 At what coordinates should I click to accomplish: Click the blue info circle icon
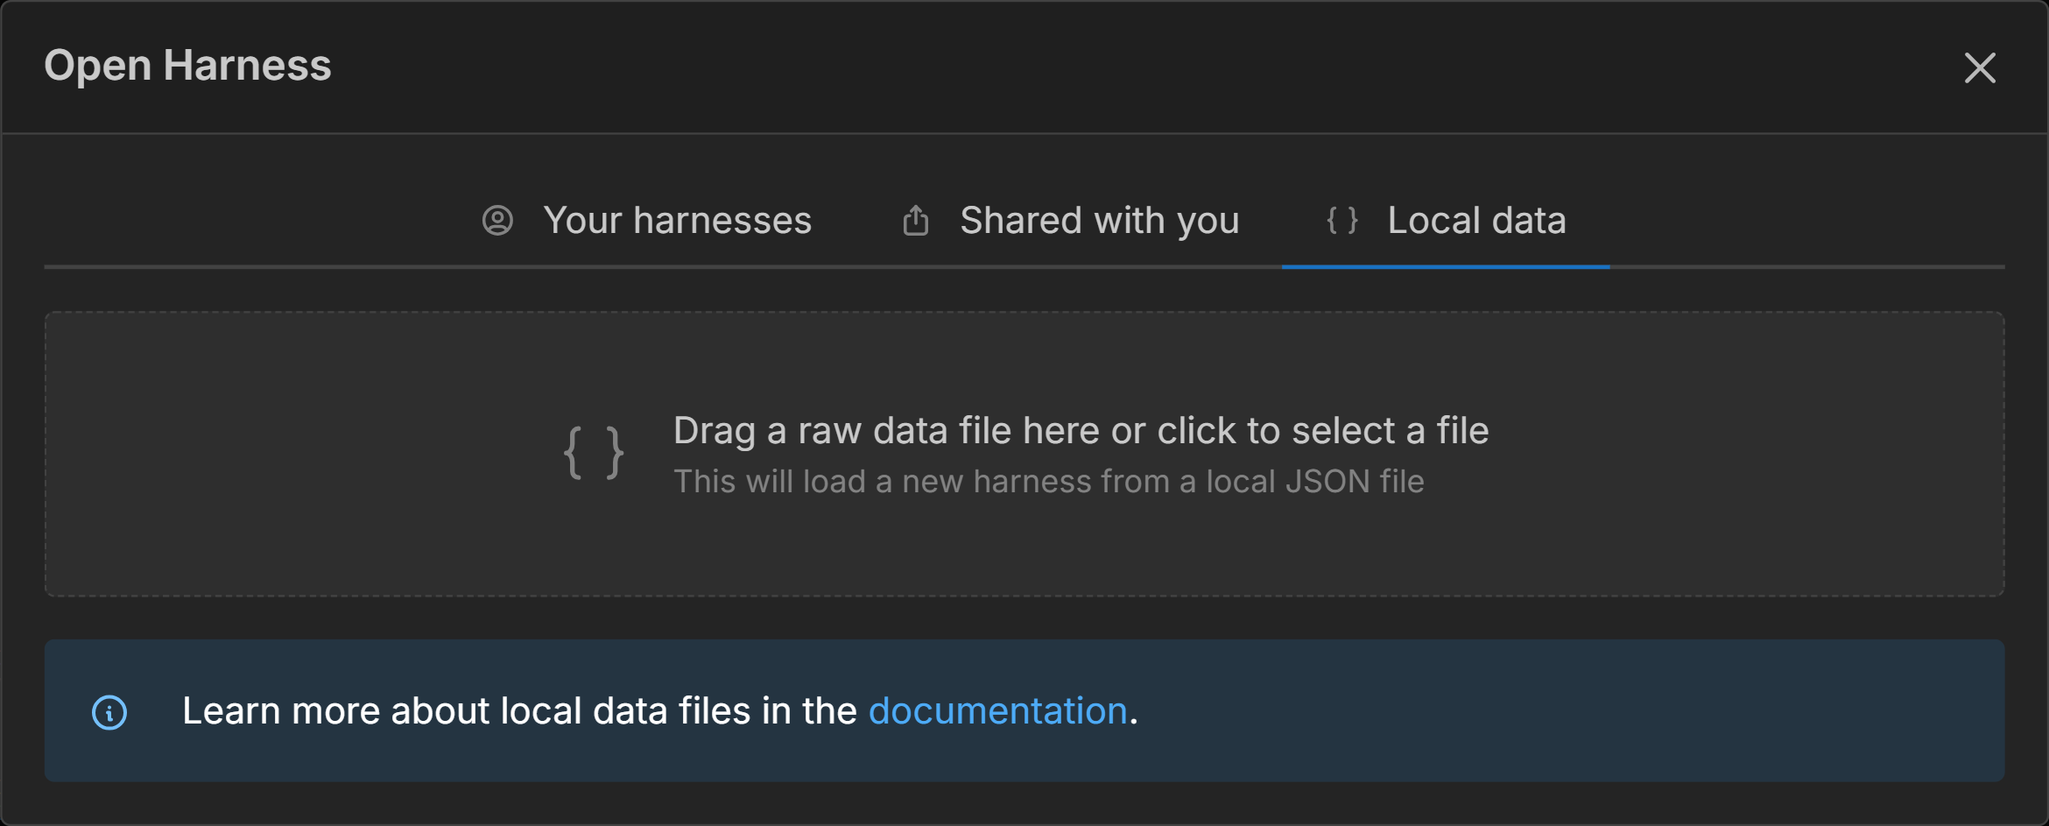click(x=109, y=712)
